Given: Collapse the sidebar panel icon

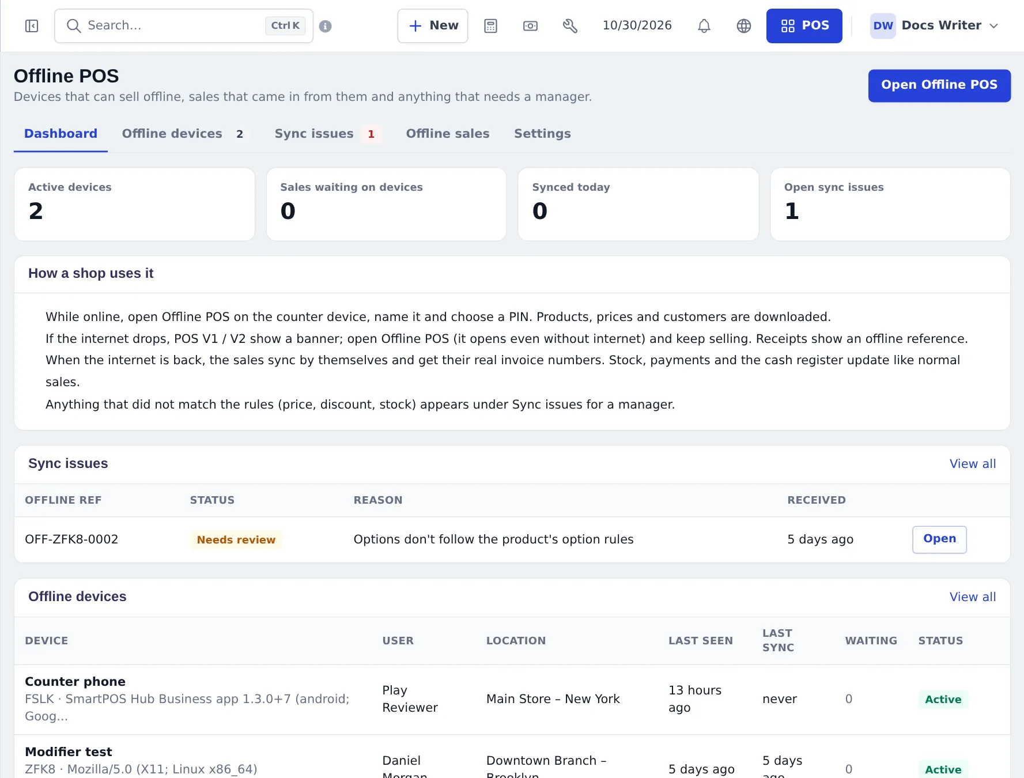Looking at the screenshot, I should 32,26.
